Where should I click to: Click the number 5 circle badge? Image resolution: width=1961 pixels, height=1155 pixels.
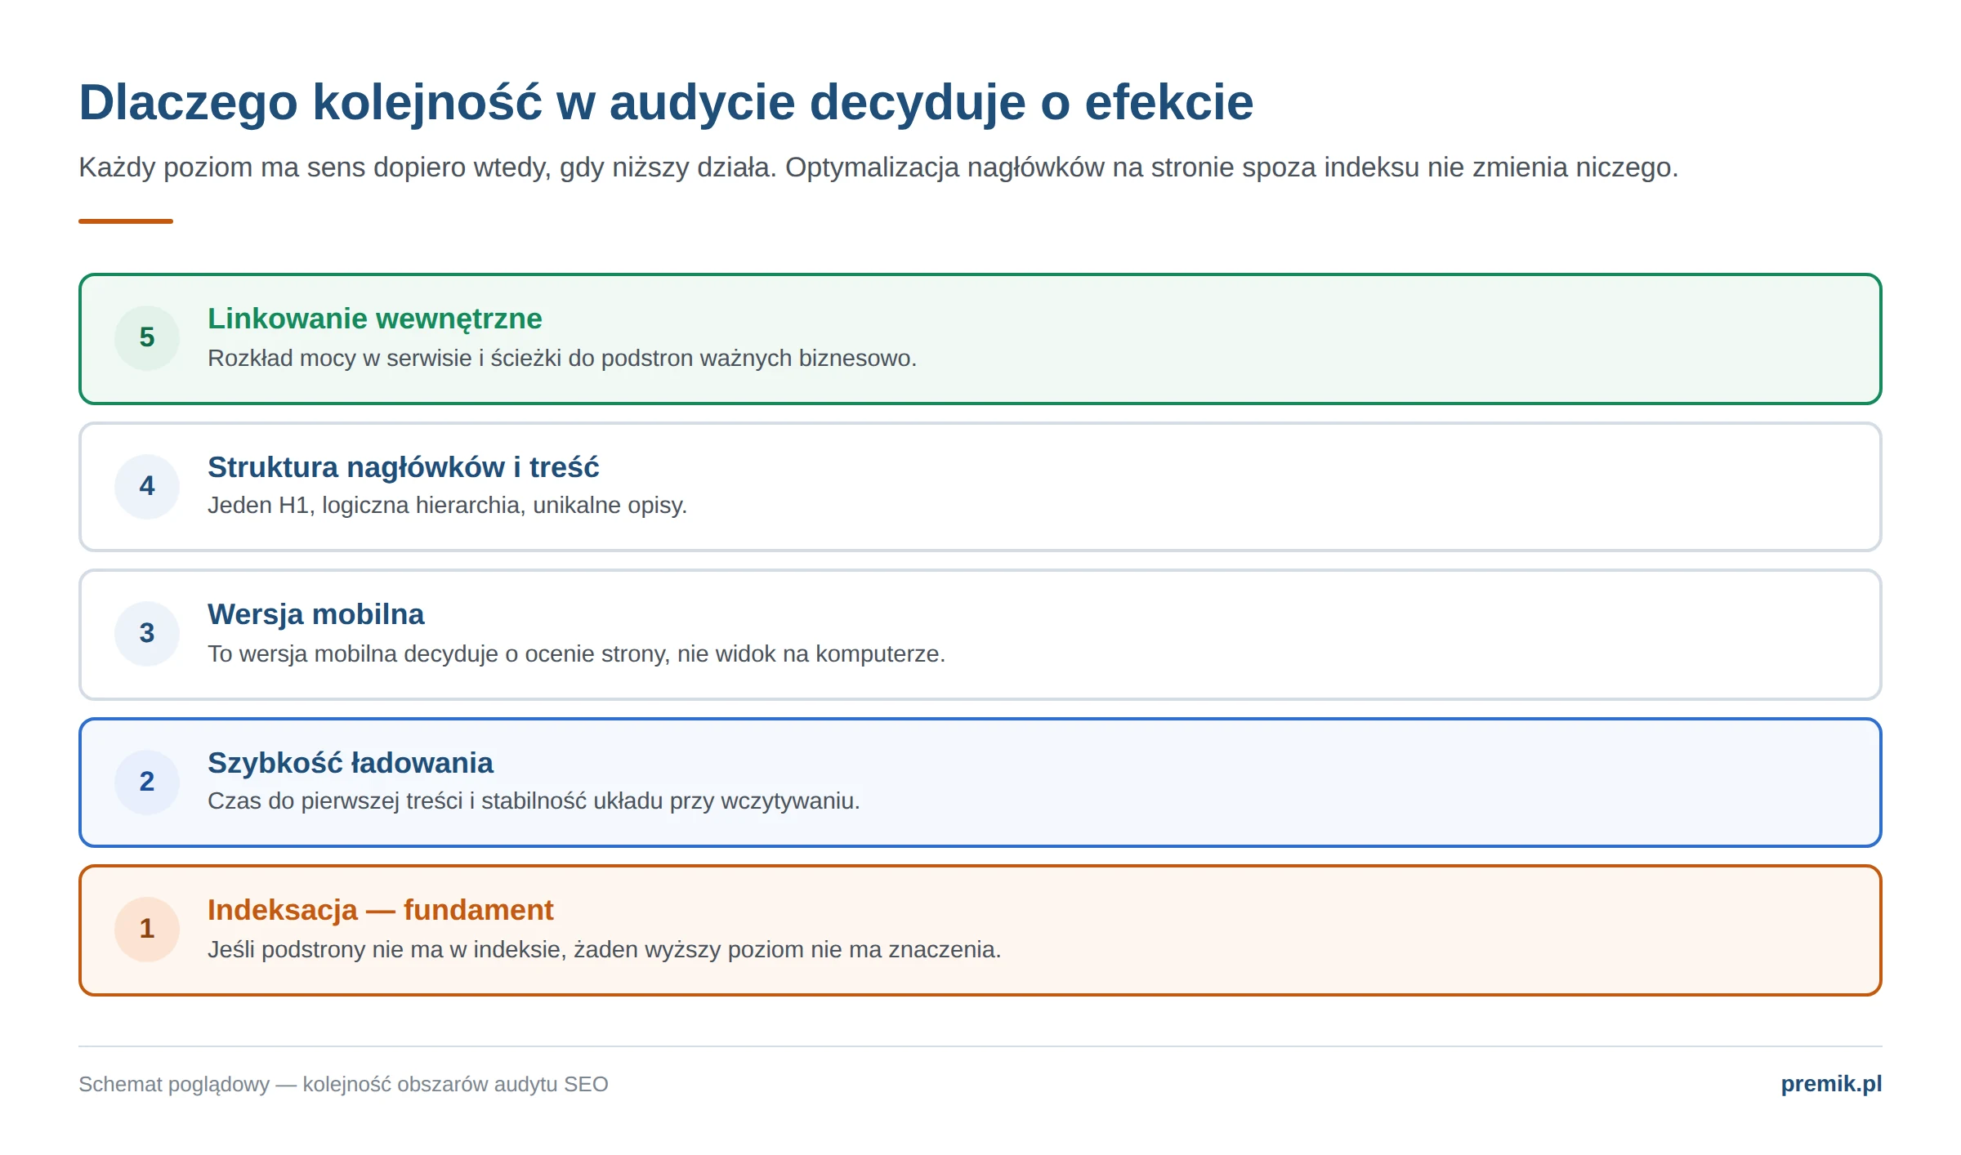tap(147, 338)
